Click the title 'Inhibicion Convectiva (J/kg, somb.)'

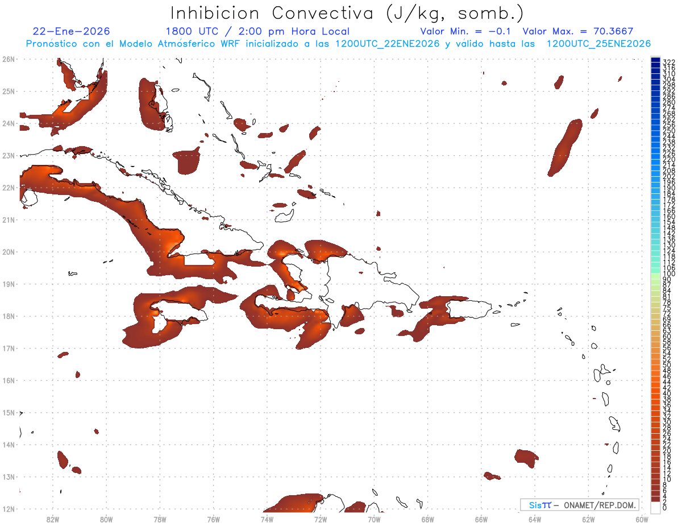348,14
